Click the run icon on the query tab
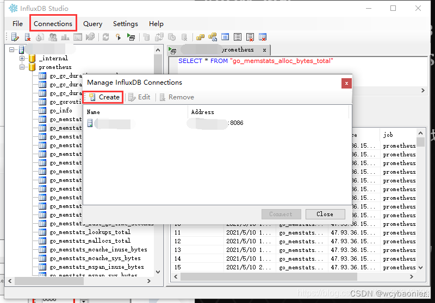The width and height of the screenshot is (435, 303). pos(172,50)
